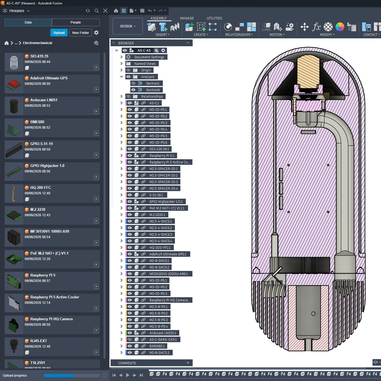This screenshot has height=381, width=381.
Task: Expand the Named Views node
Action: point(122,63)
